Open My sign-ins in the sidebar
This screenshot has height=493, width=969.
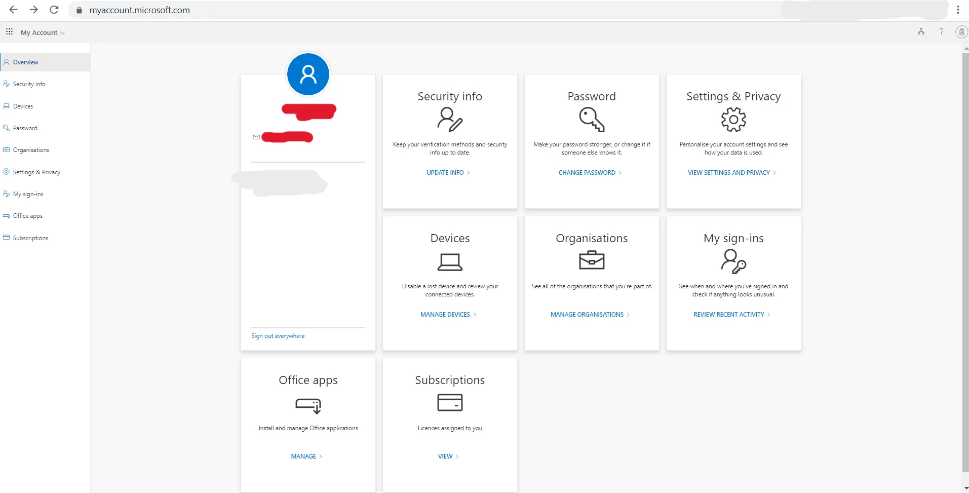point(45,194)
